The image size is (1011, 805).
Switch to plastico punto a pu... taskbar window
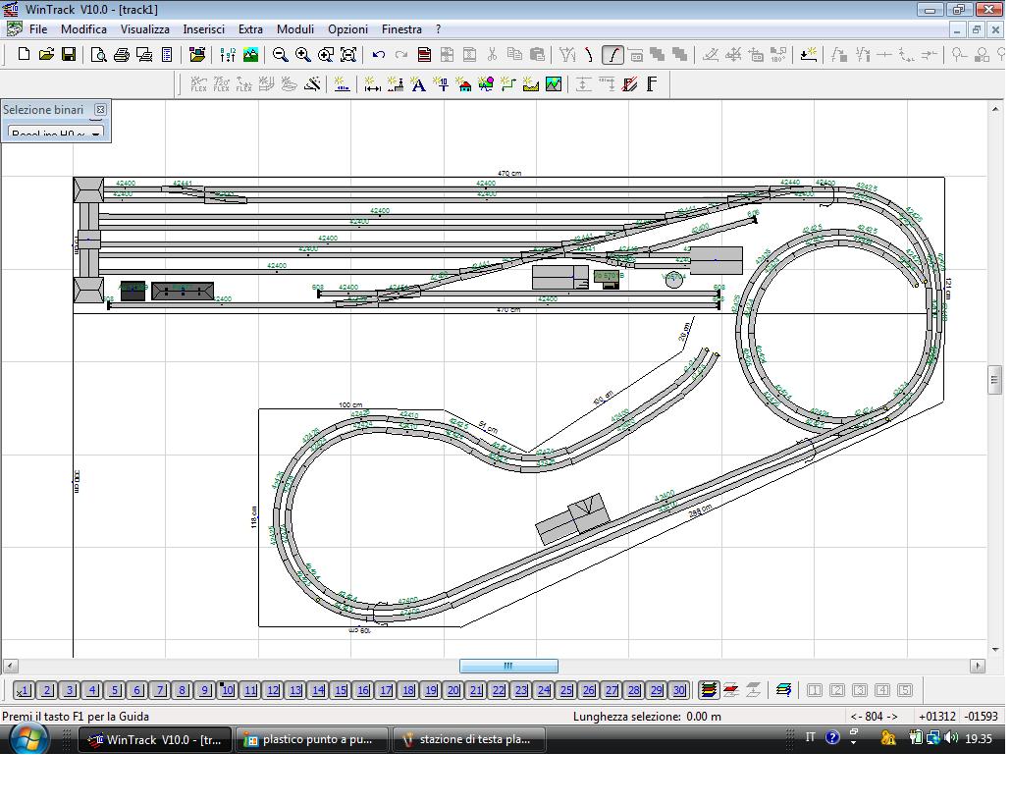click(x=311, y=740)
